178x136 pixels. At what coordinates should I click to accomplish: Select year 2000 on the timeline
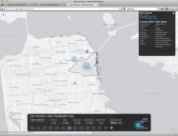tap(32, 128)
